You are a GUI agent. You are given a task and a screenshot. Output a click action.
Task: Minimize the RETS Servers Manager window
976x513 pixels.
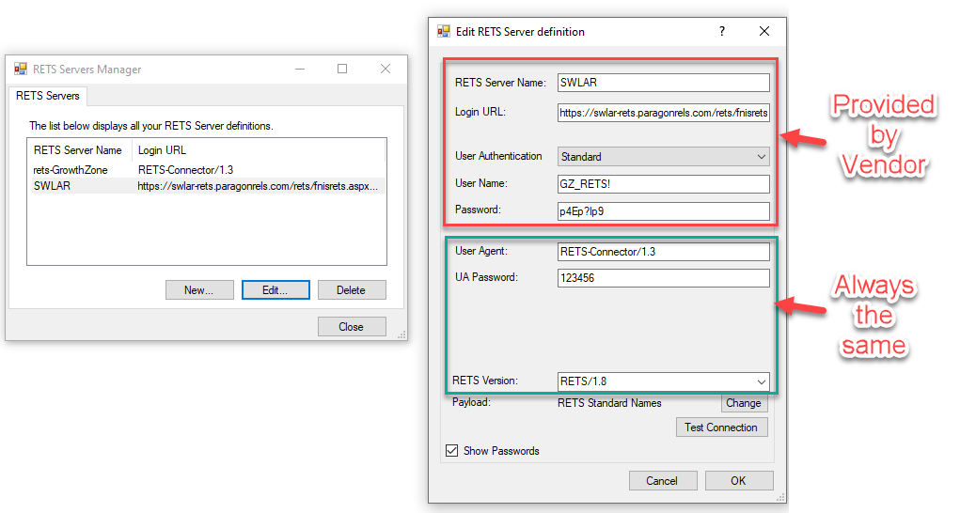(300, 69)
